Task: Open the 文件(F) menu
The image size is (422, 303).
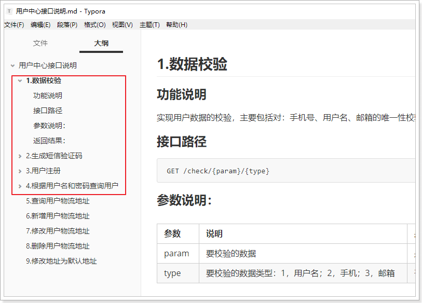Action: [x=14, y=25]
